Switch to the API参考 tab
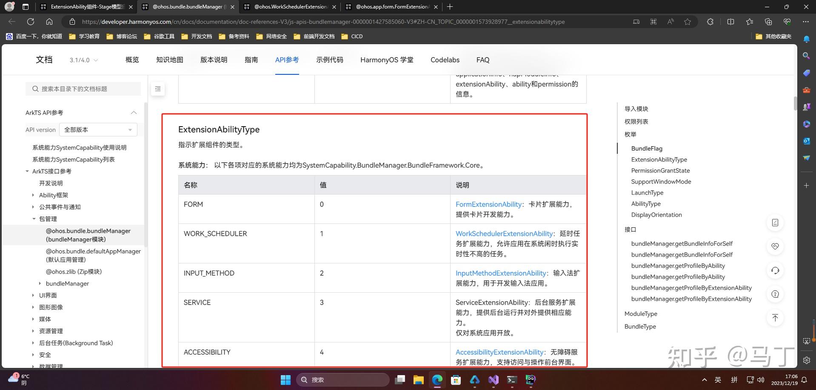This screenshot has width=816, height=390. [x=287, y=60]
